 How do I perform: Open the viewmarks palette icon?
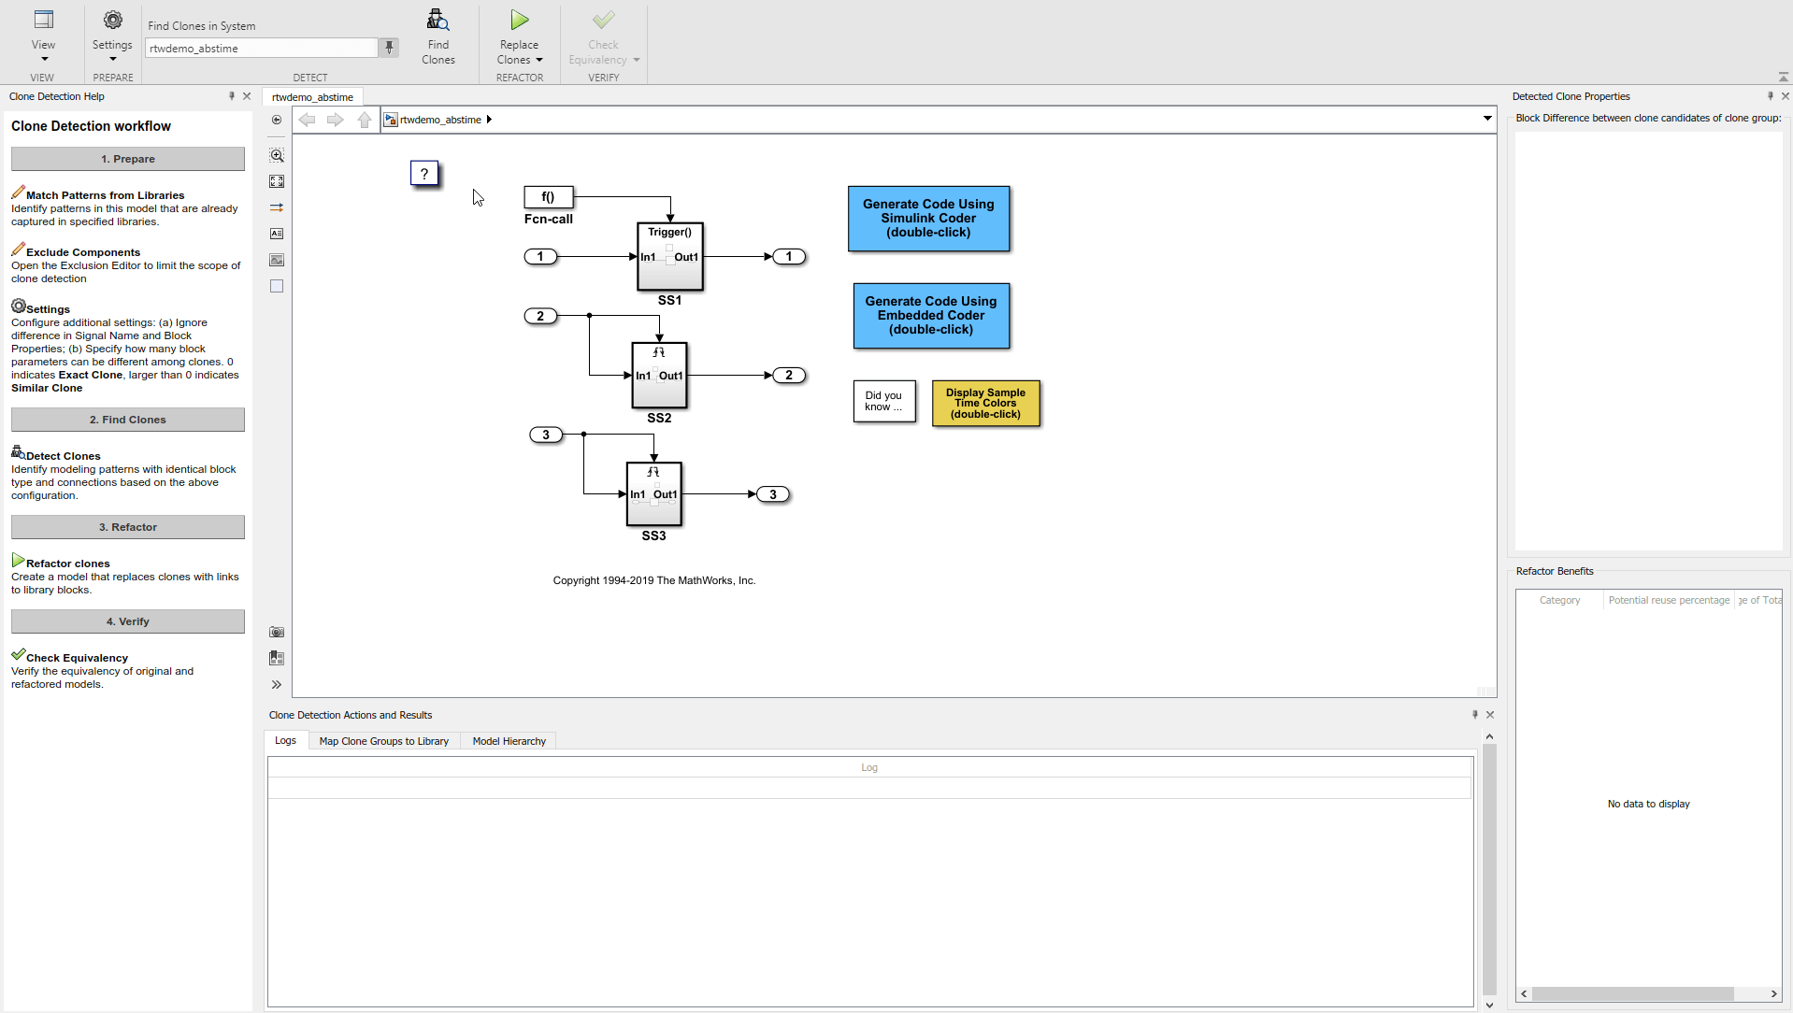pyautogui.click(x=277, y=659)
